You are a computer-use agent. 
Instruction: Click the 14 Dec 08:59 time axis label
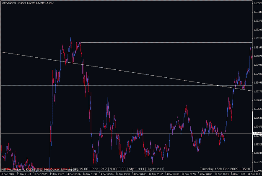click(x=205, y=174)
